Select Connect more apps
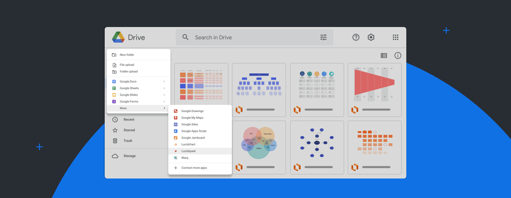Image resolution: width=511 pixels, height=198 pixels. (x=200, y=168)
